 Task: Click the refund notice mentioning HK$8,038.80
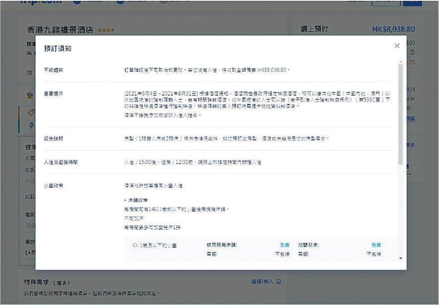(x=206, y=70)
